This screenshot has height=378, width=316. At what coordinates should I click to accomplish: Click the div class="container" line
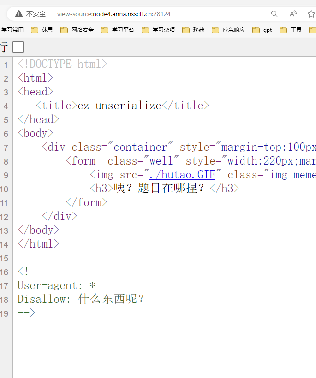pos(179,147)
